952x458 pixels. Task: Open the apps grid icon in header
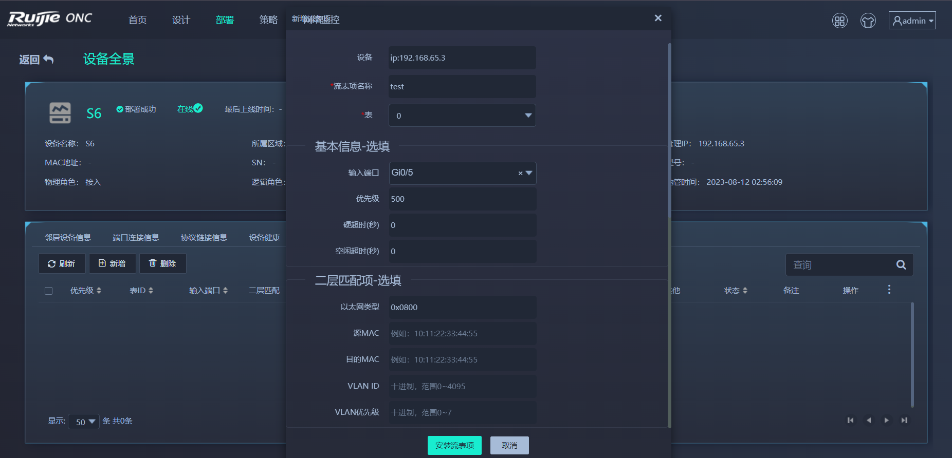[840, 21]
